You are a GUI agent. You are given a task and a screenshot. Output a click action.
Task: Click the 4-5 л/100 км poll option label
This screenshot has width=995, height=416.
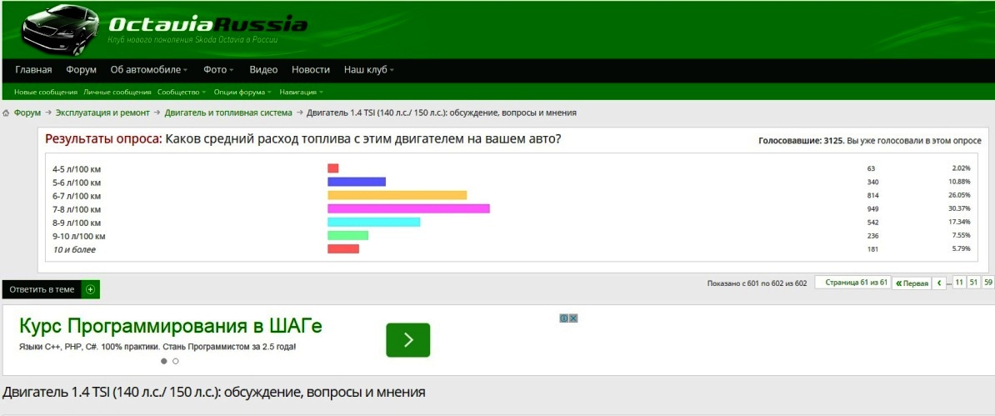click(x=77, y=169)
